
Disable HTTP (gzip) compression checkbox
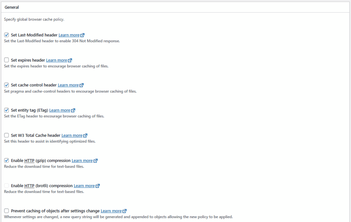7,160
